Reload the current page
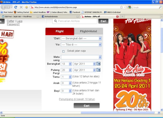The height and width of the screenshot is (118, 163). point(16,7)
